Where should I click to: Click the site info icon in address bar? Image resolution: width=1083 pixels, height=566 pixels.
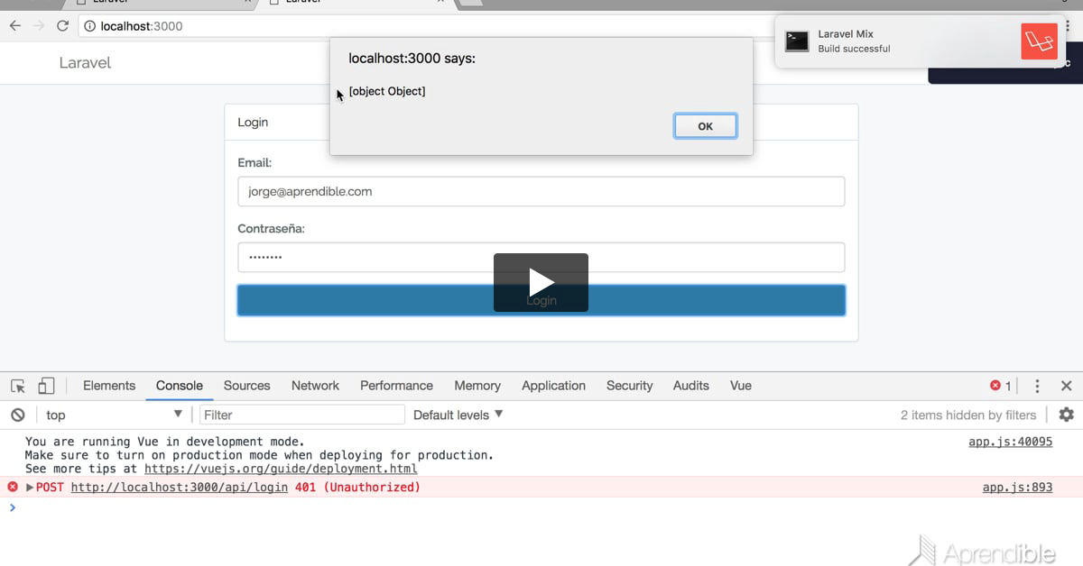coord(90,26)
